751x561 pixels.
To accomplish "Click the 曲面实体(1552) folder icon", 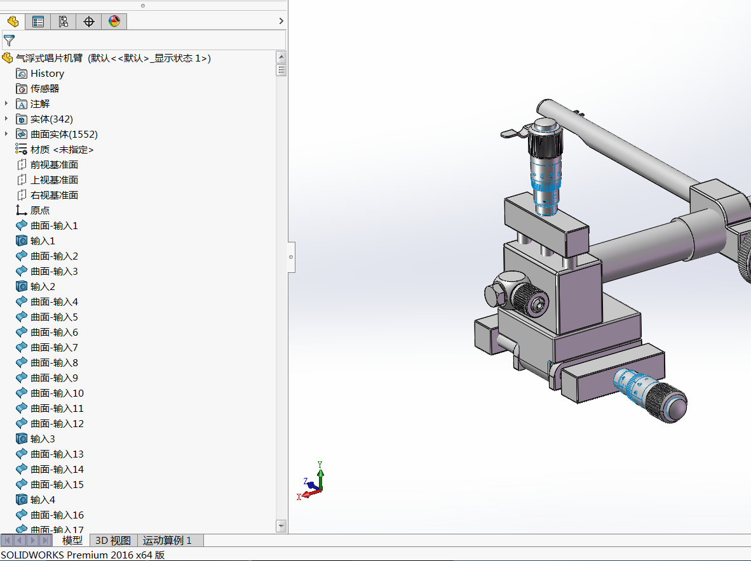I will pos(22,135).
